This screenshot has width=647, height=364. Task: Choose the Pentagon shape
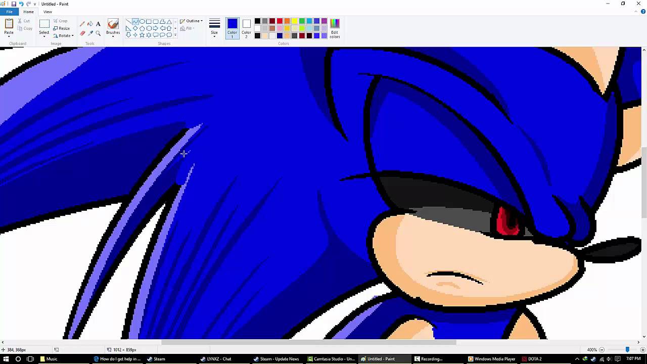[x=142, y=28]
